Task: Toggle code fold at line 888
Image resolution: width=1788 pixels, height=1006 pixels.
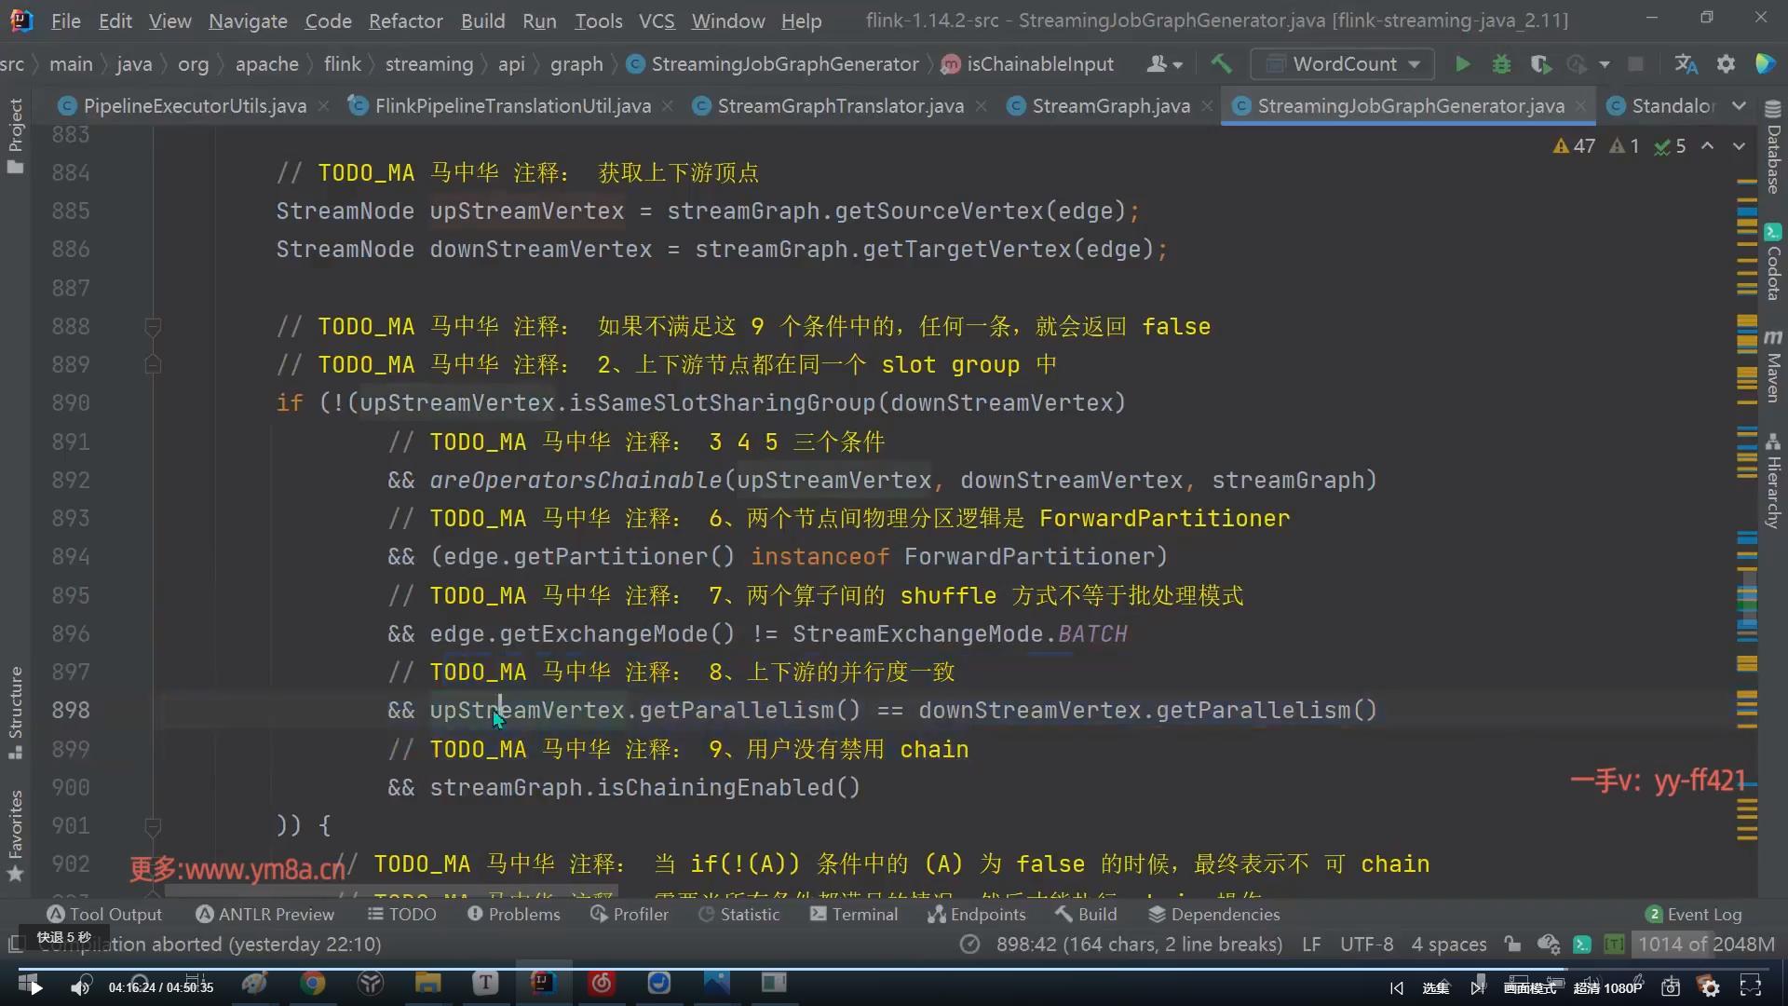Action: point(154,327)
